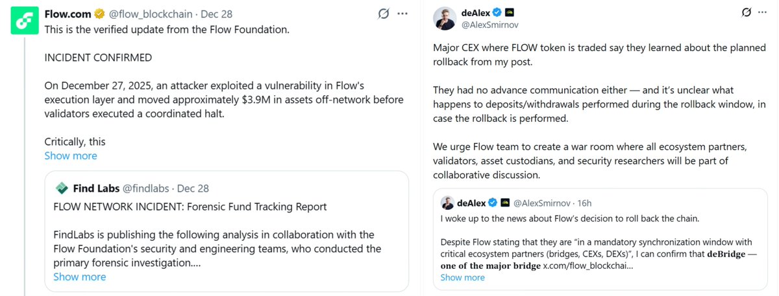779x296 pixels.
Task: Click Grok icon on deAlex post
Action: coord(747,12)
